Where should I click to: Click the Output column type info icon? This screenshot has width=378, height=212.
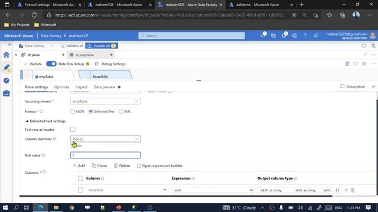point(296,178)
